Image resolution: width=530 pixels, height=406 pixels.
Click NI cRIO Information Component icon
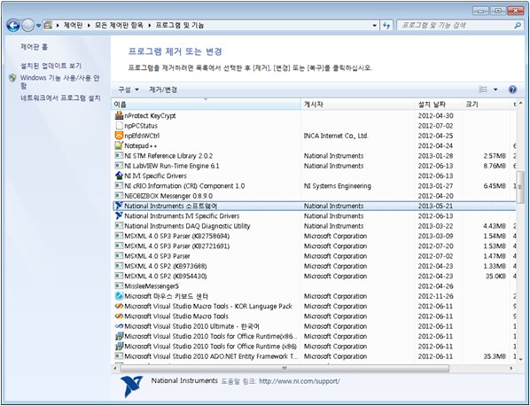119,186
